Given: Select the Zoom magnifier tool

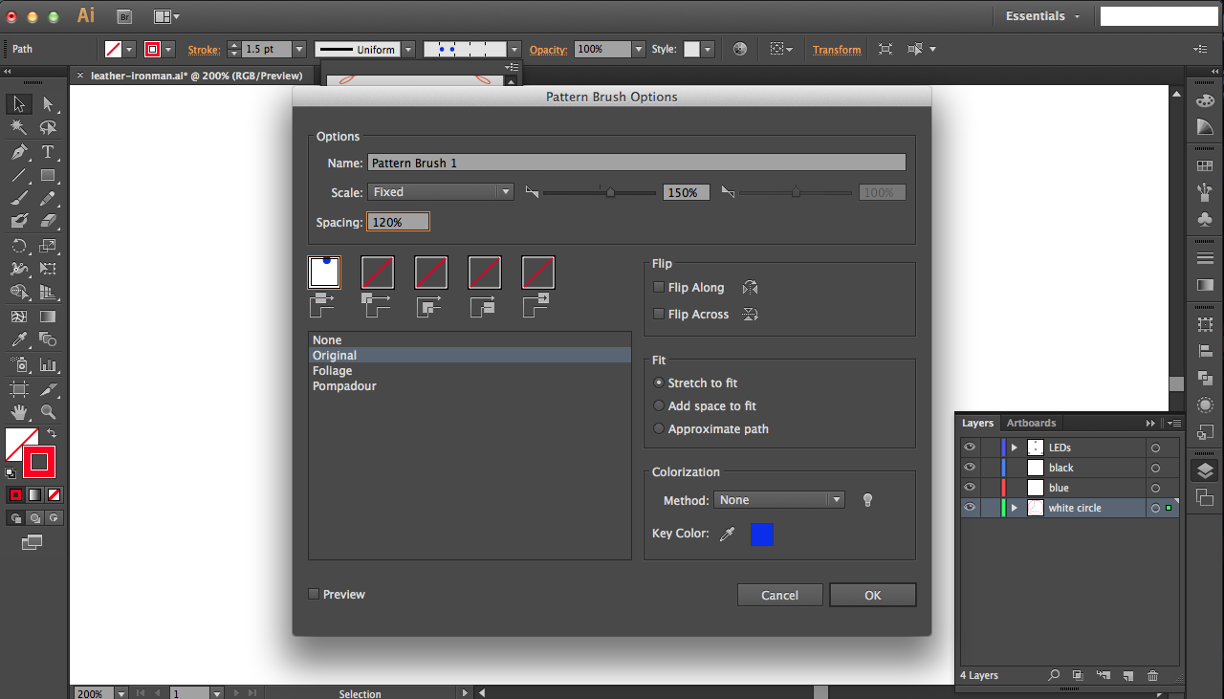Looking at the screenshot, I should pos(48,412).
